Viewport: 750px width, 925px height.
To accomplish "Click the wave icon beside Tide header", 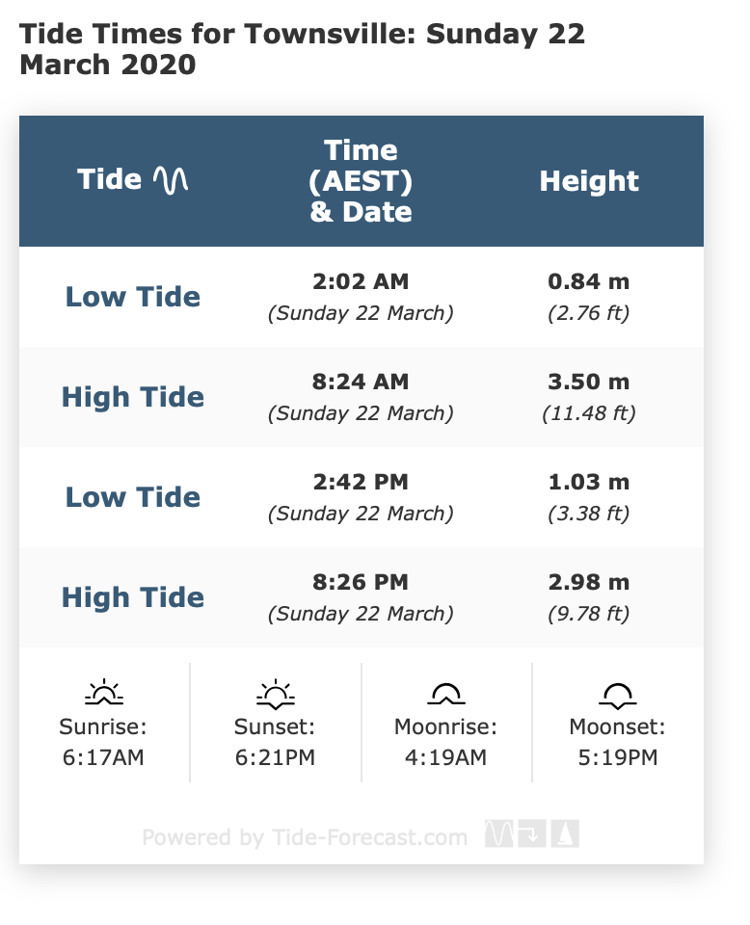I will [x=172, y=180].
